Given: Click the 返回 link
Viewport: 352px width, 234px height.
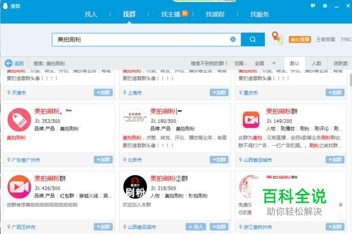Looking at the screenshot, I should 19,63.
